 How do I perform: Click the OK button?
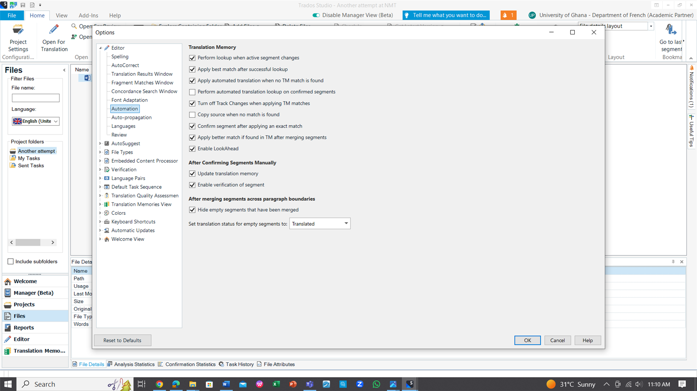527,340
